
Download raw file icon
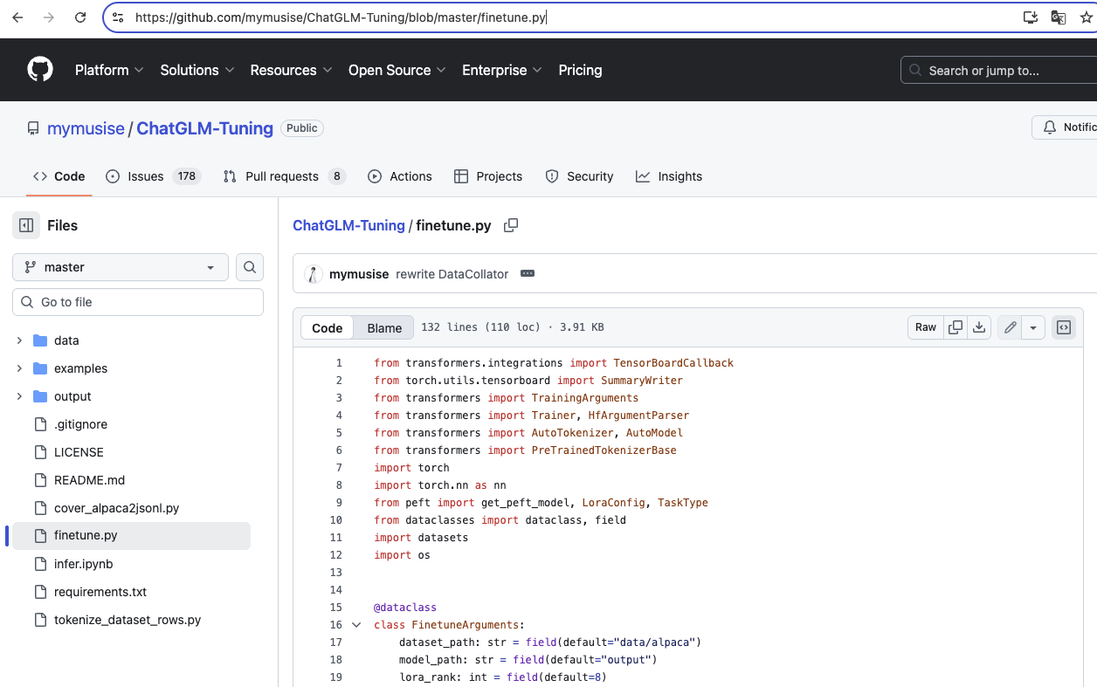pos(979,327)
